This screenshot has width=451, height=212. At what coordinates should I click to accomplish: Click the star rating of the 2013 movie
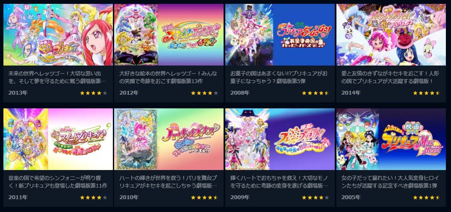[94, 93]
